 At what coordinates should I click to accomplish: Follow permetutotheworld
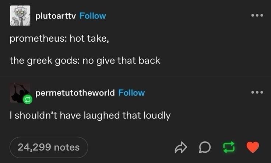tap(131, 93)
